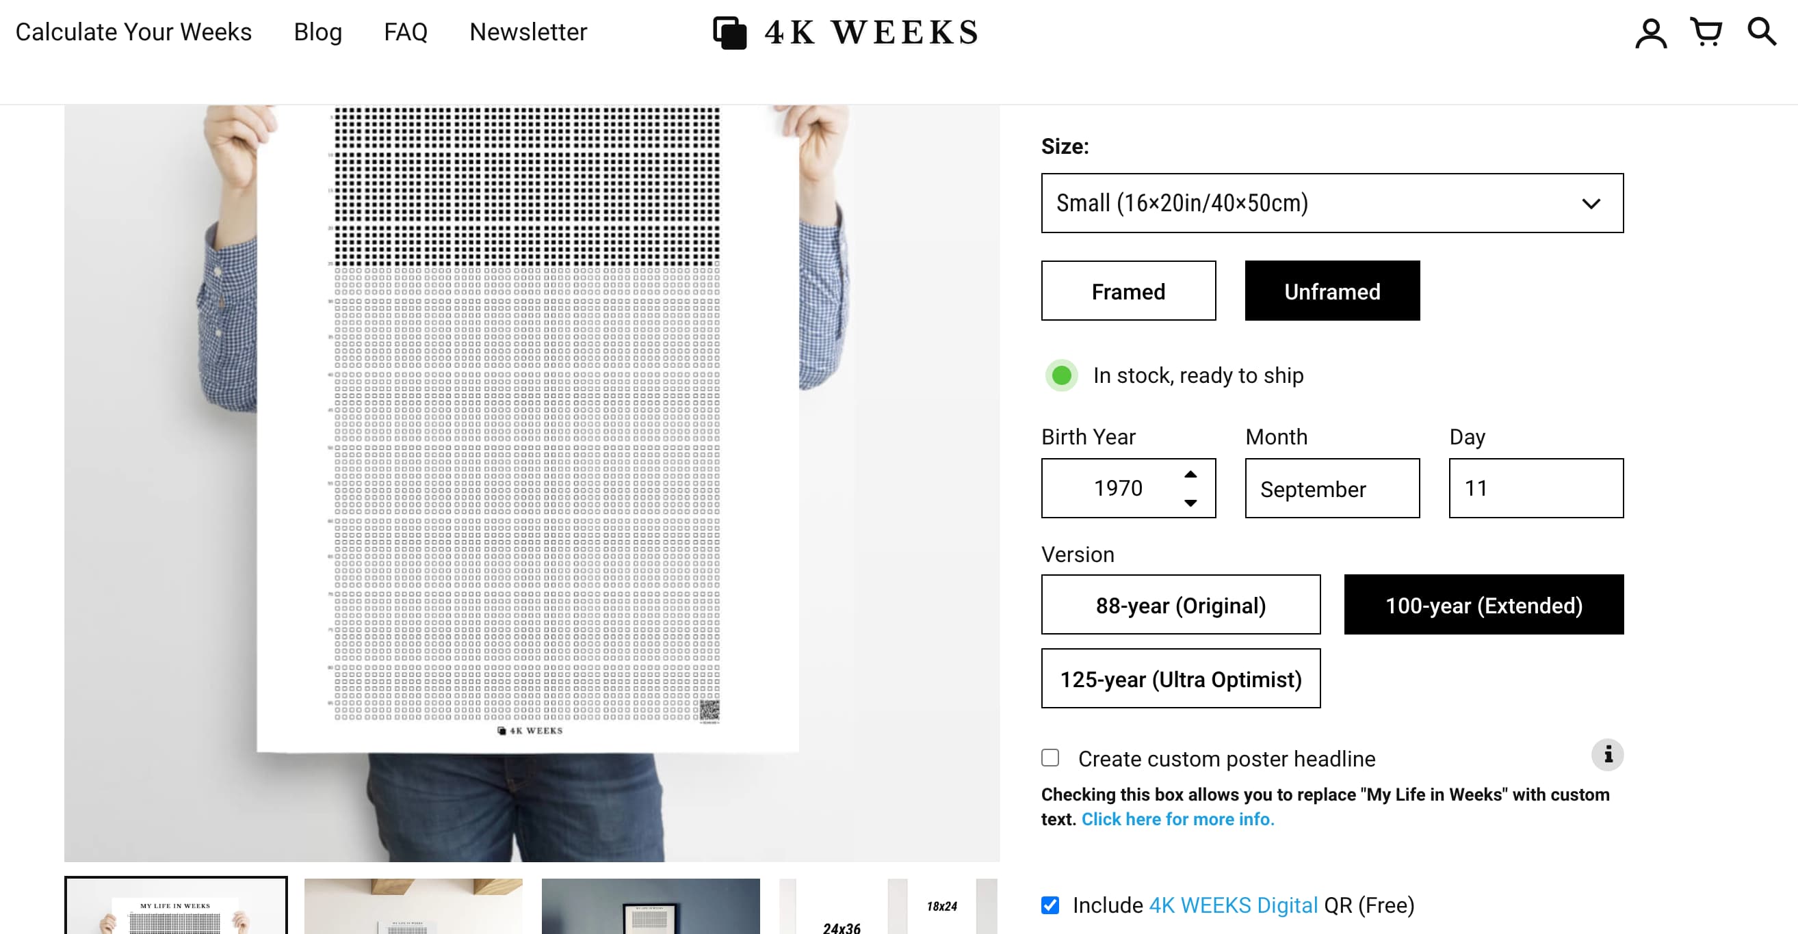The image size is (1798, 934).
Task: View the 24x36 size comparison thumbnail
Action: 888,906
